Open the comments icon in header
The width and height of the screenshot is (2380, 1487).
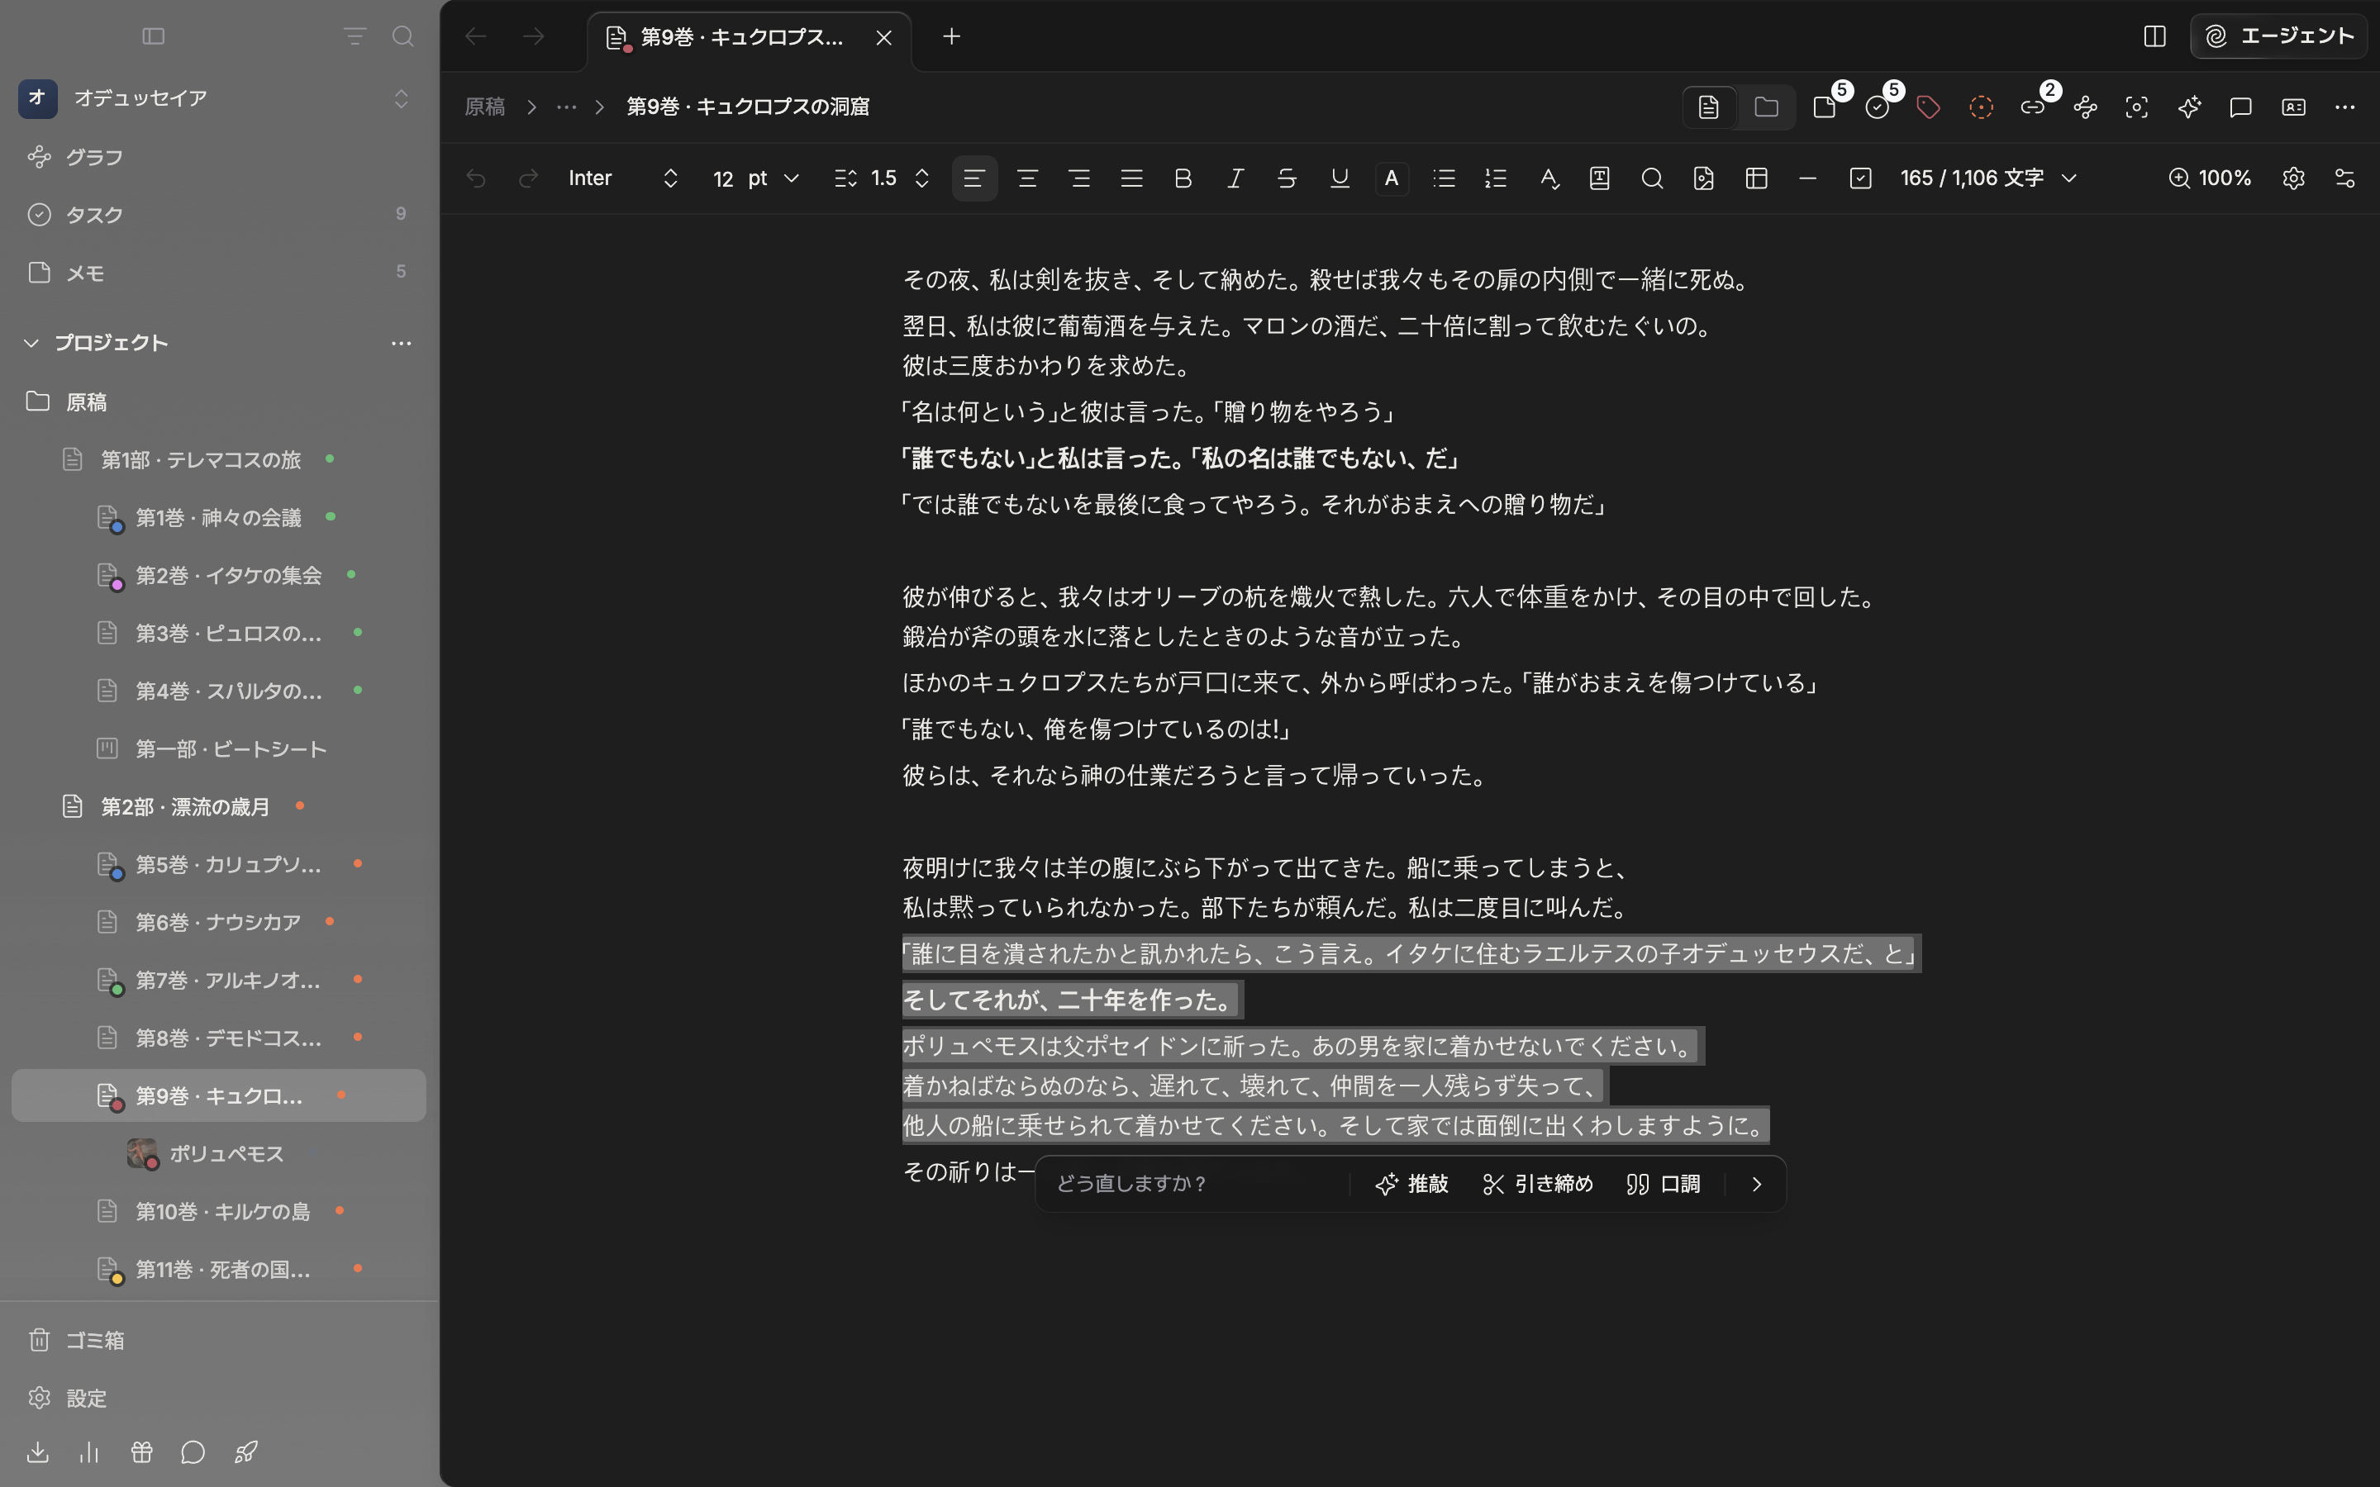pyautogui.click(x=2240, y=107)
